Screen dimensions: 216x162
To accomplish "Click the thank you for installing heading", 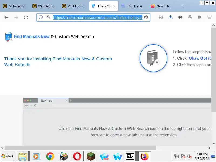I will coord(58,62).
